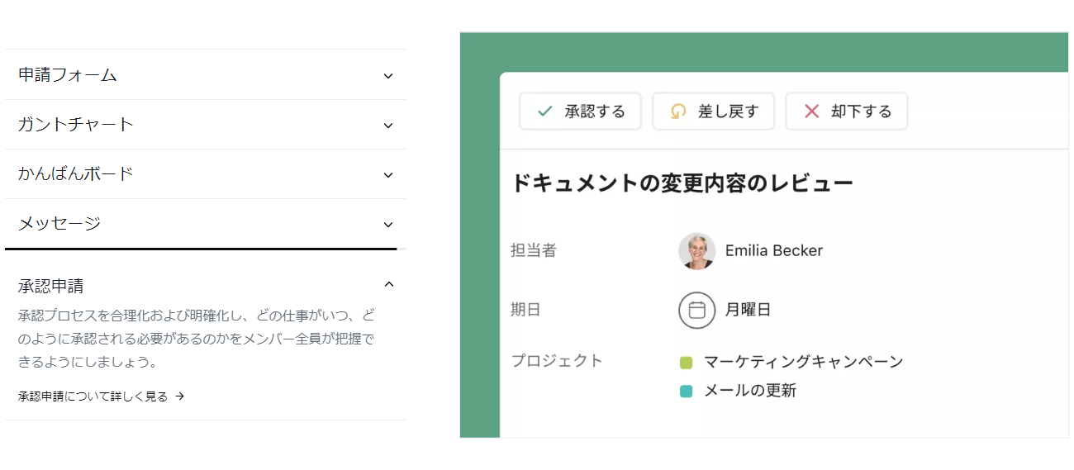Click the 月曜日 due date text
The width and height of the screenshot is (1074, 470).
(x=748, y=311)
